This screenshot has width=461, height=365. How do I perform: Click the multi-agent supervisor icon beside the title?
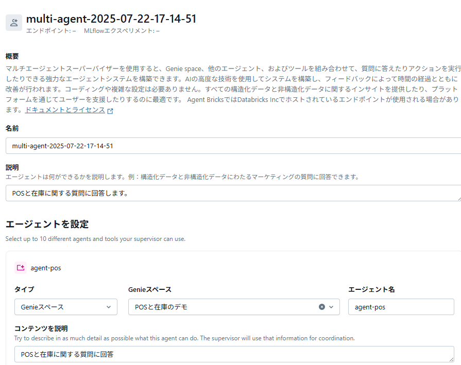(x=14, y=23)
